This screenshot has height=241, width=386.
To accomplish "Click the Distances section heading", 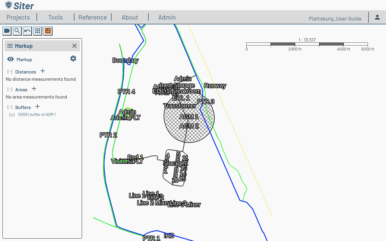I will pyautogui.click(x=26, y=72).
